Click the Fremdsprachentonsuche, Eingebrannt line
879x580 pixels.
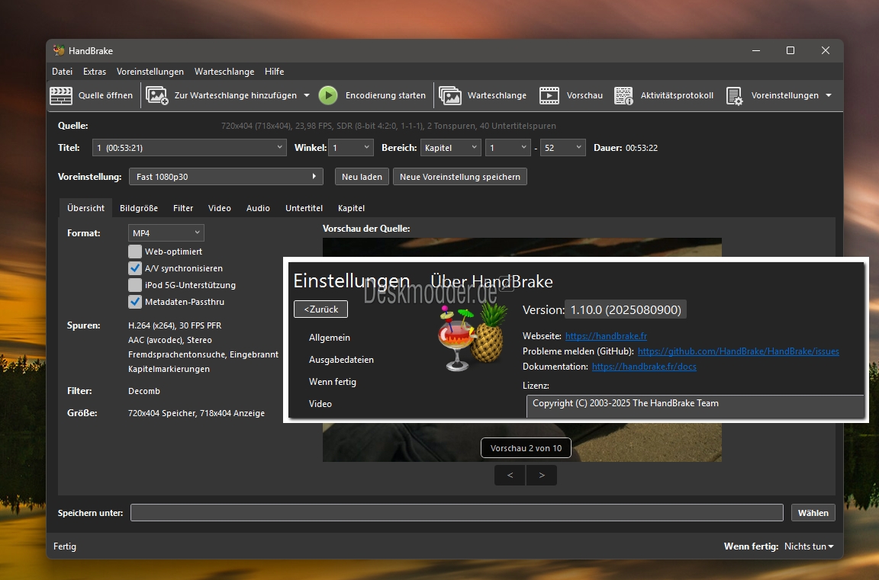pyautogui.click(x=204, y=354)
